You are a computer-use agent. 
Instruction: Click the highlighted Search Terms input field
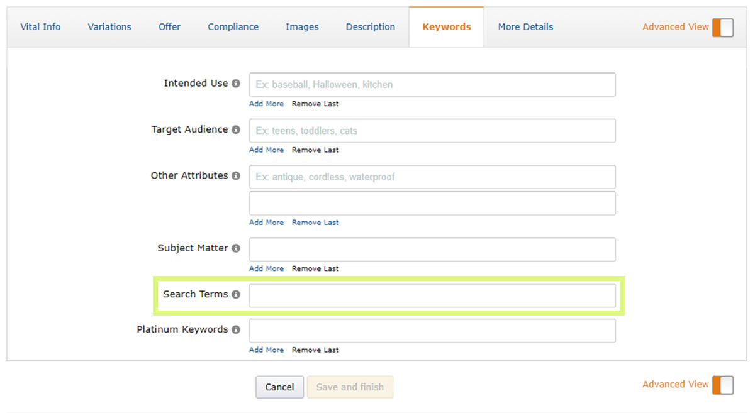tap(432, 295)
